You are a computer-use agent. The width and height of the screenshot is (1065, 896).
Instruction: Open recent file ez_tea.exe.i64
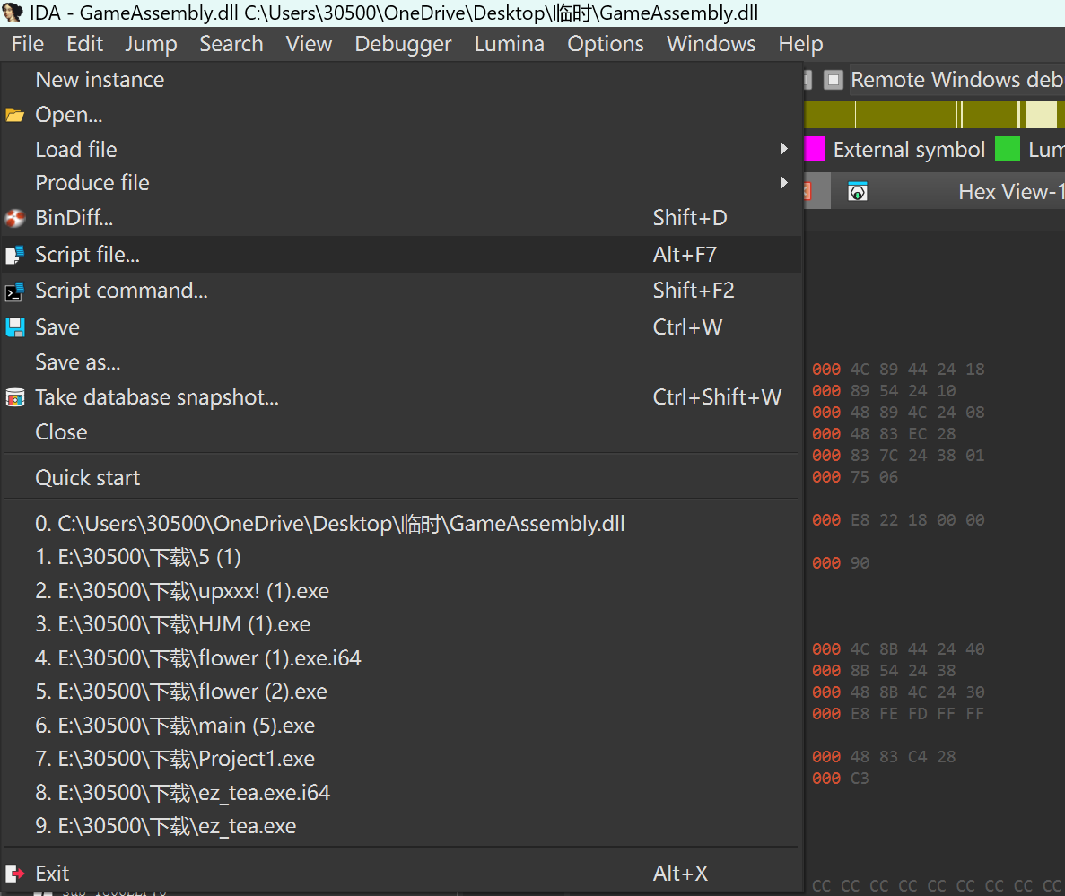point(401,793)
